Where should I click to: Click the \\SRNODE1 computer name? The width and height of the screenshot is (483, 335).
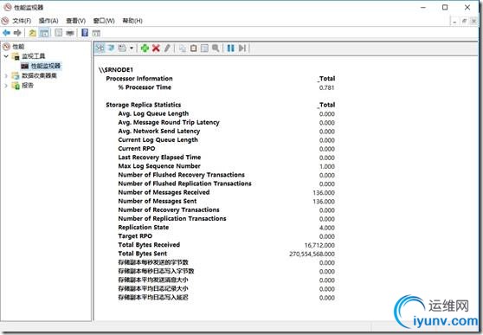point(116,69)
